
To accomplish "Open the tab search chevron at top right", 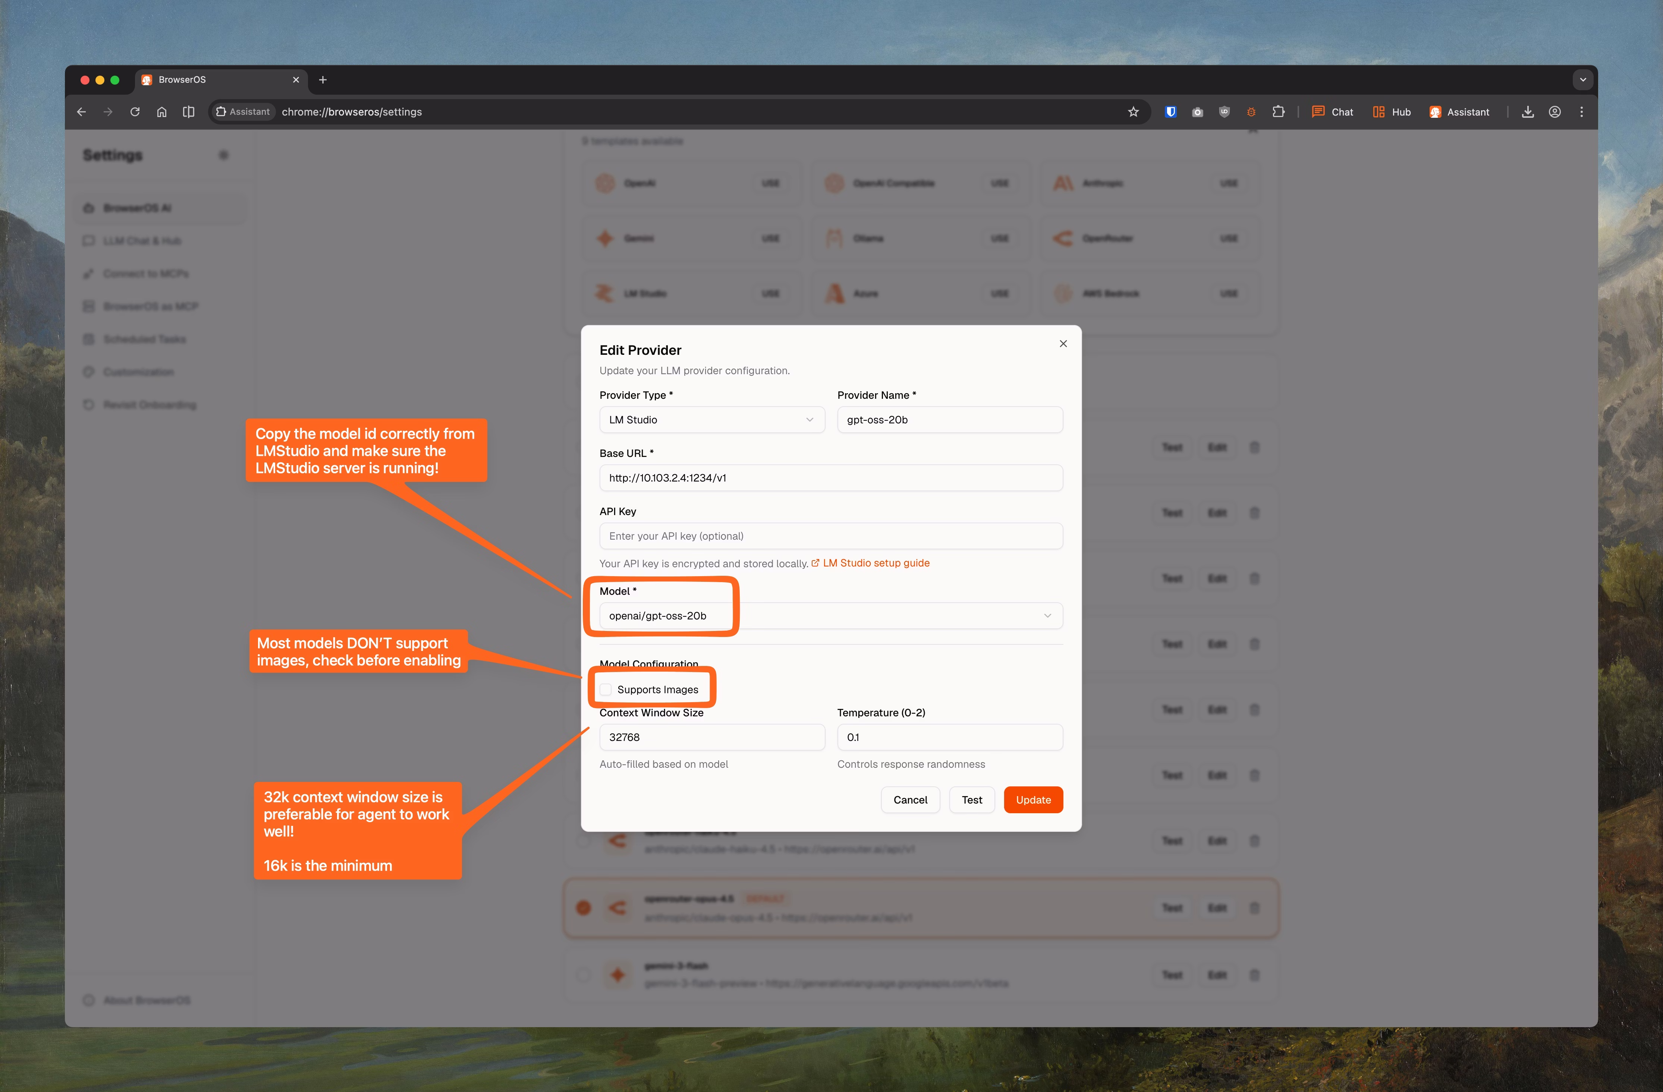I will click(x=1582, y=79).
